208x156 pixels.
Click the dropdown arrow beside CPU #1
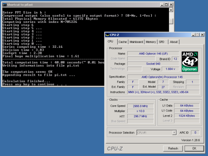click(x=174, y=133)
